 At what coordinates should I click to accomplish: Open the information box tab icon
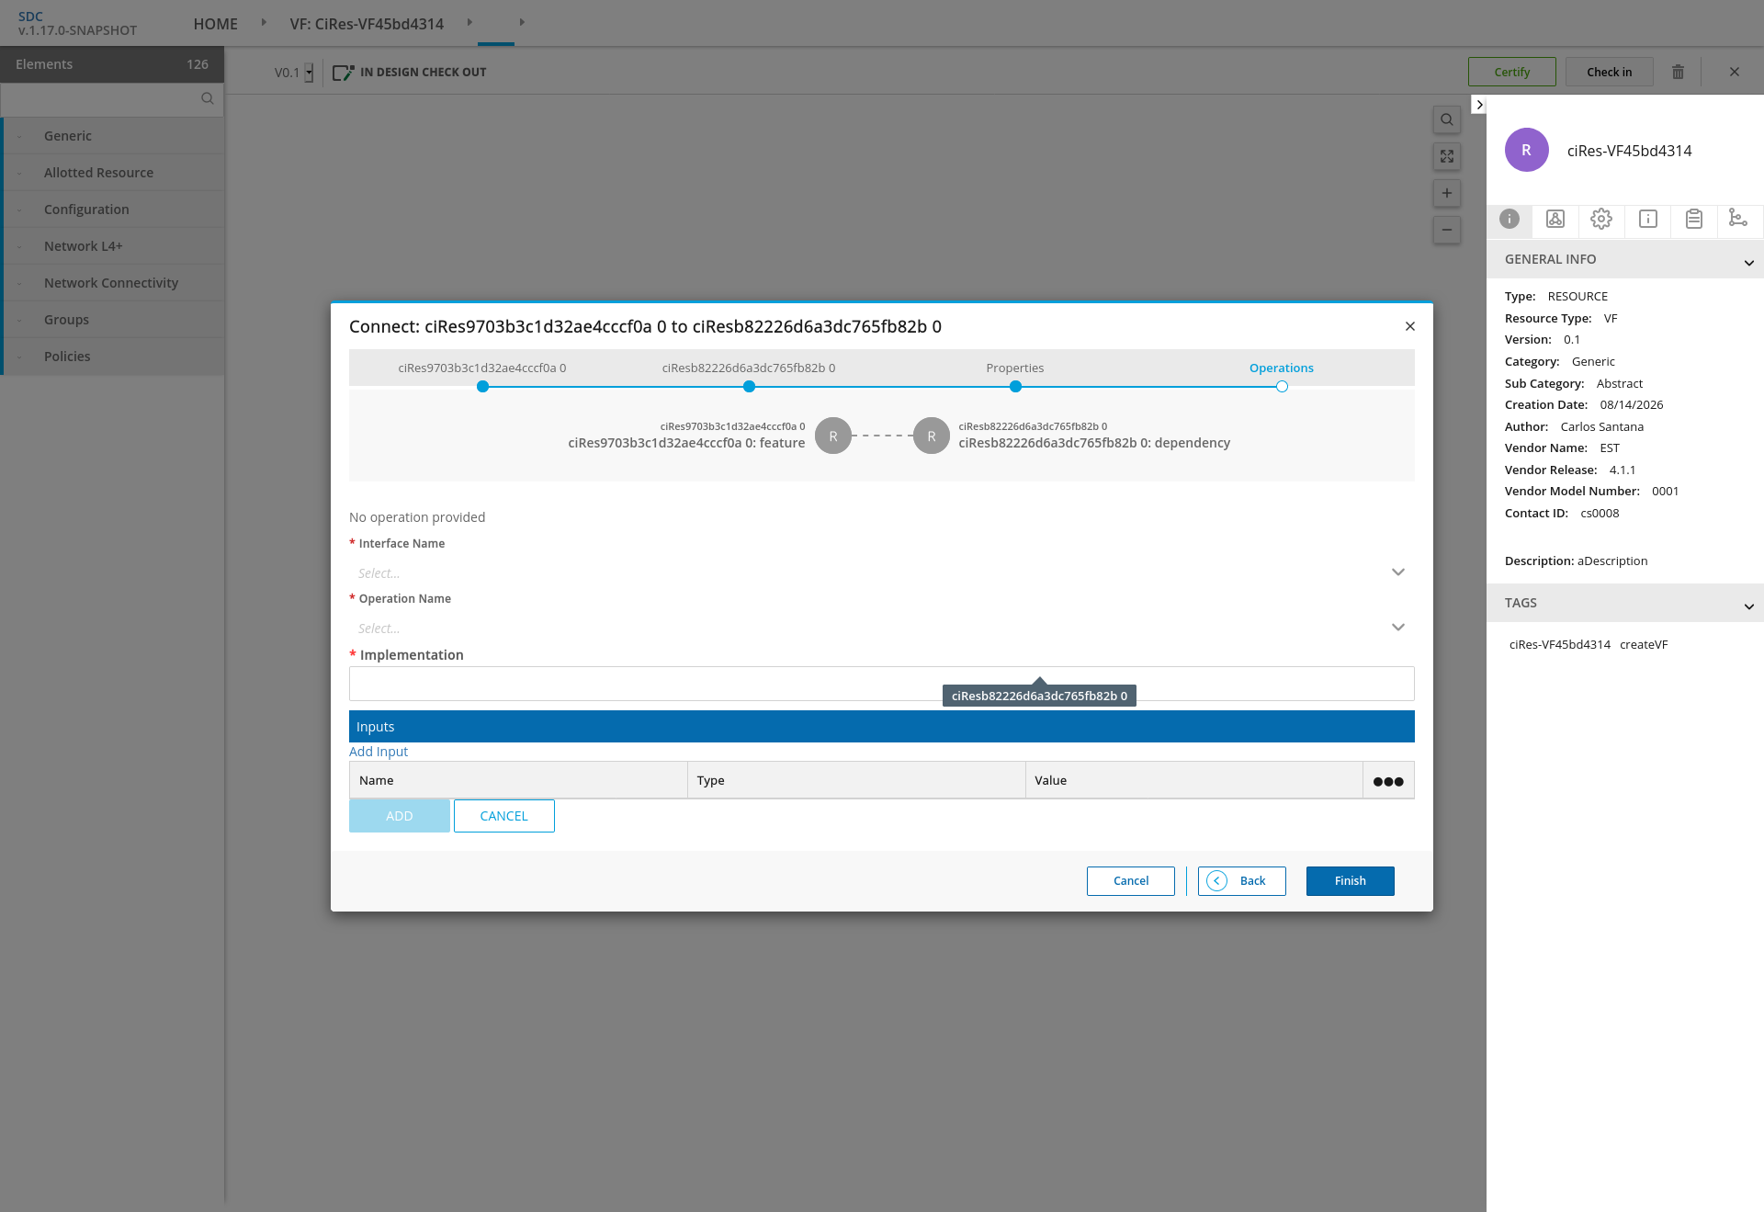tap(1648, 219)
